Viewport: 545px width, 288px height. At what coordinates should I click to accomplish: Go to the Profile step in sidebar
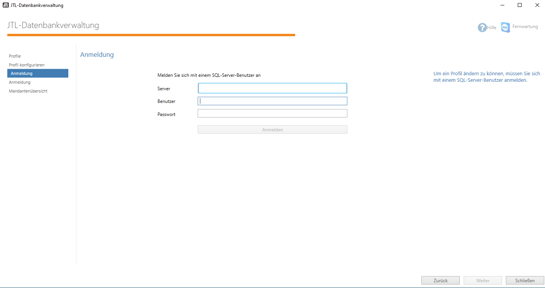pos(15,56)
